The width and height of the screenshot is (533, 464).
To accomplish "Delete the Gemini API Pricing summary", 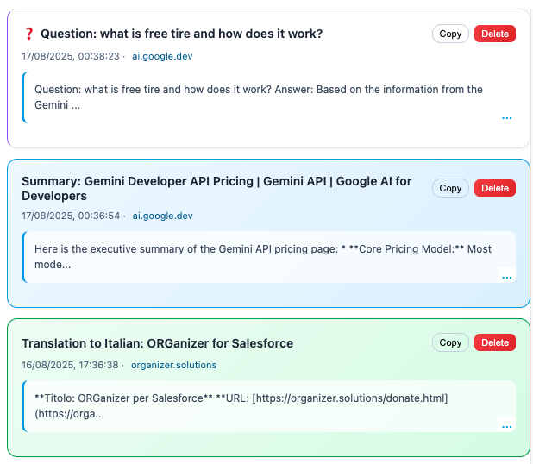I will click(494, 188).
